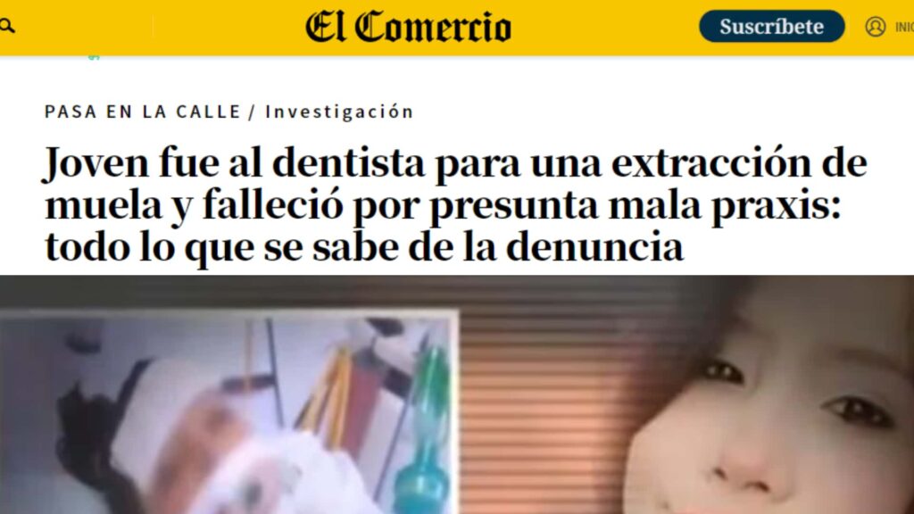The height and width of the screenshot is (514, 914).
Task: Click the user profile account icon
Action: pos(875,27)
